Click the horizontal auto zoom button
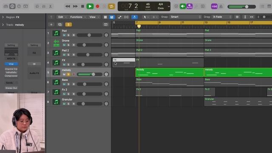This screenshot has width=272, height=153. [x=252, y=17]
